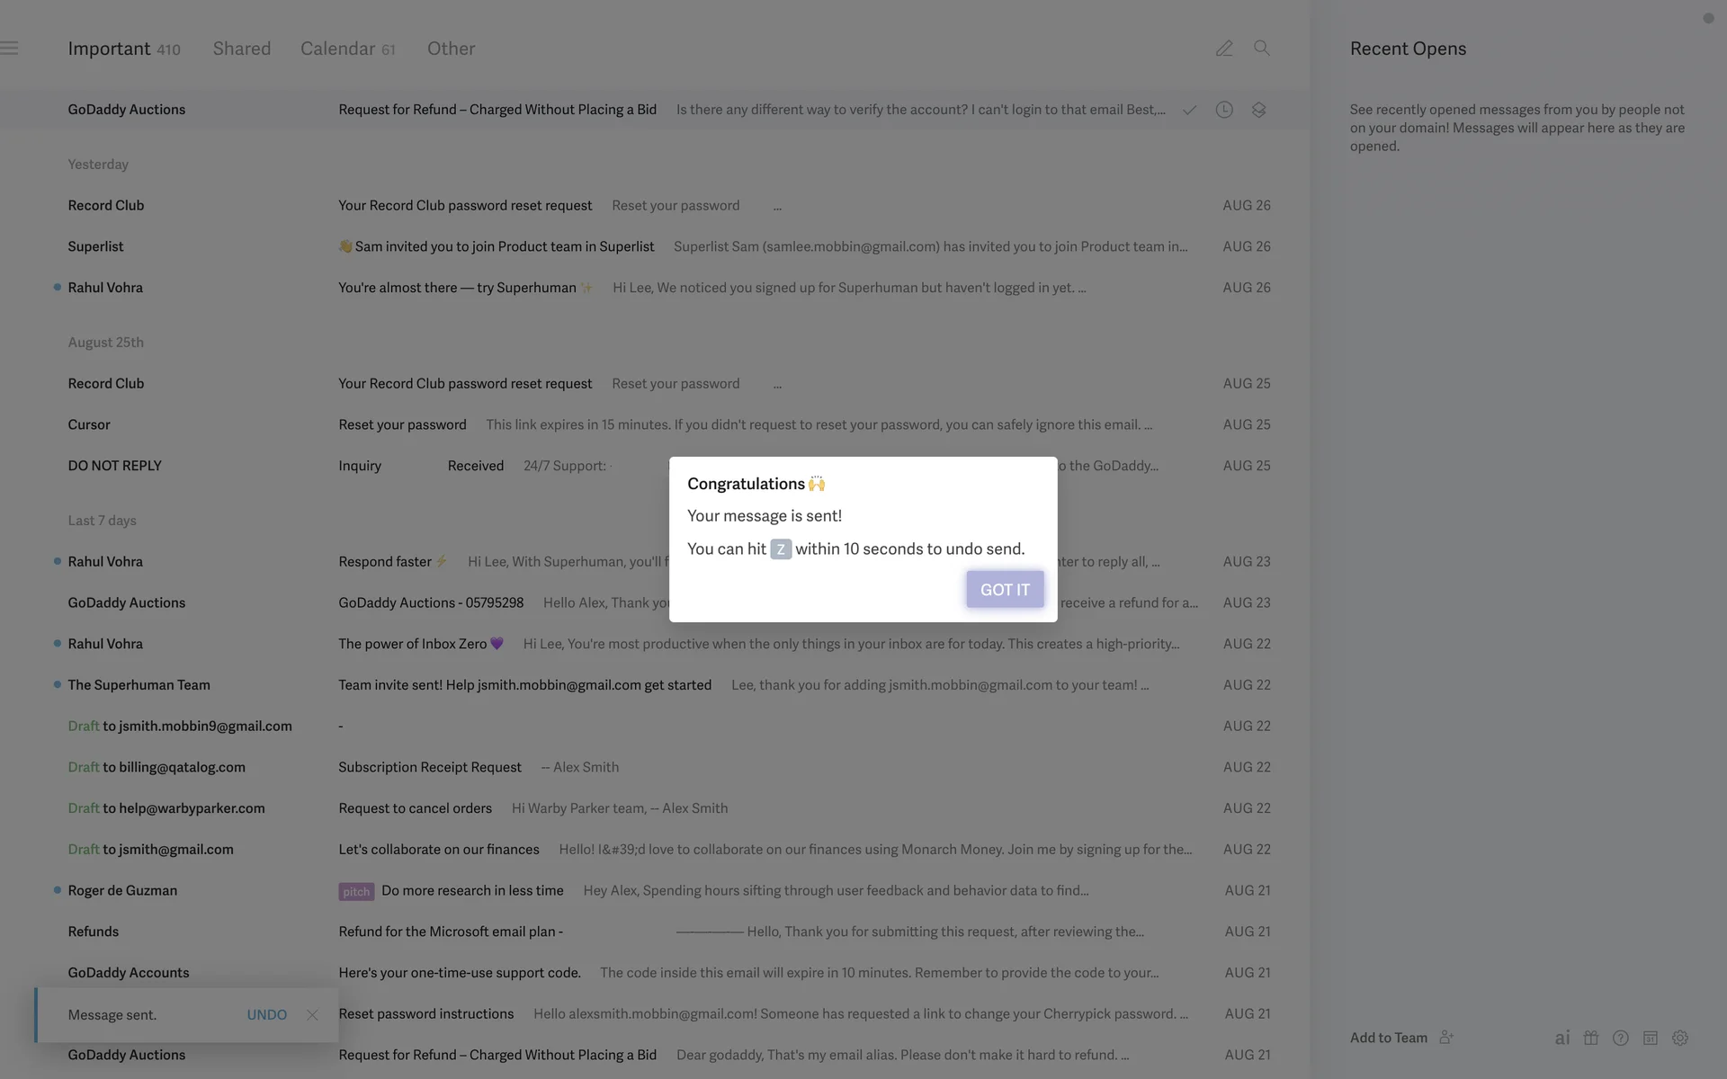The height and width of the screenshot is (1079, 1727).
Task: Open the calendar 31 icon
Action: click(x=1651, y=1038)
